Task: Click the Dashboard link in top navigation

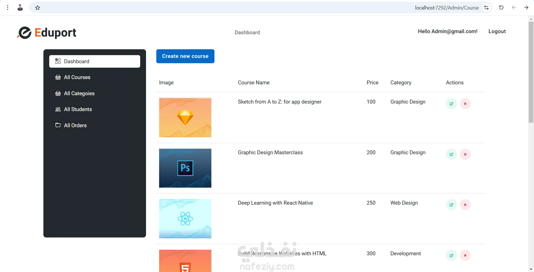Action: tap(247, 32)
